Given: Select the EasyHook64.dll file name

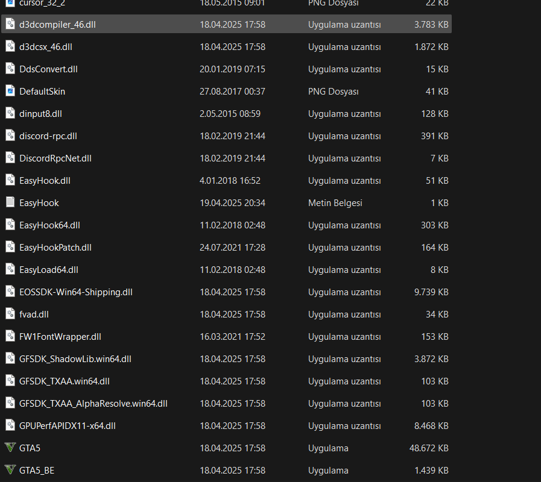Looking at the screenshot, I should (49, 225).
